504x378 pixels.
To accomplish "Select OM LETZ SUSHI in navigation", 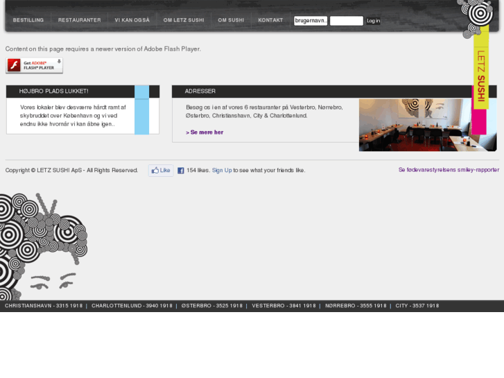I will [x=184, y=20].
